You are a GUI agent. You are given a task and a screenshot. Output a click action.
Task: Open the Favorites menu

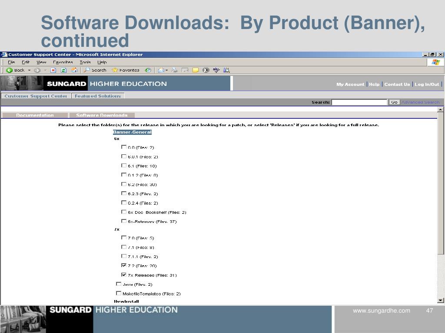pyautogui.click(x=63, y=62)
